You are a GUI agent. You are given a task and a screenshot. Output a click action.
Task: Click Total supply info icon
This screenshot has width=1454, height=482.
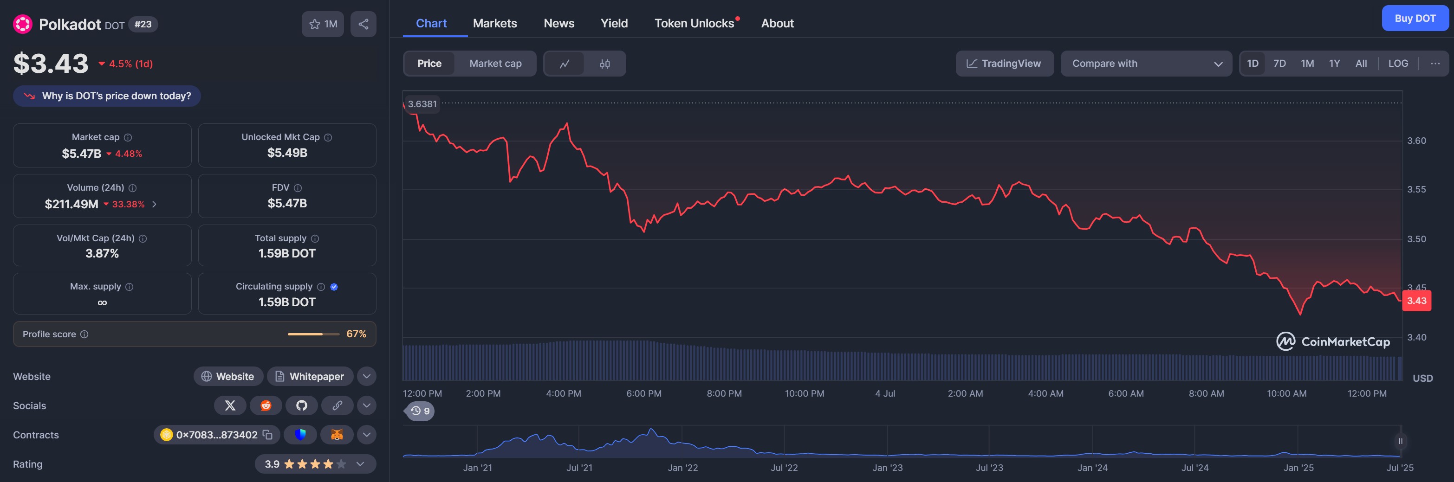[315, 238]
